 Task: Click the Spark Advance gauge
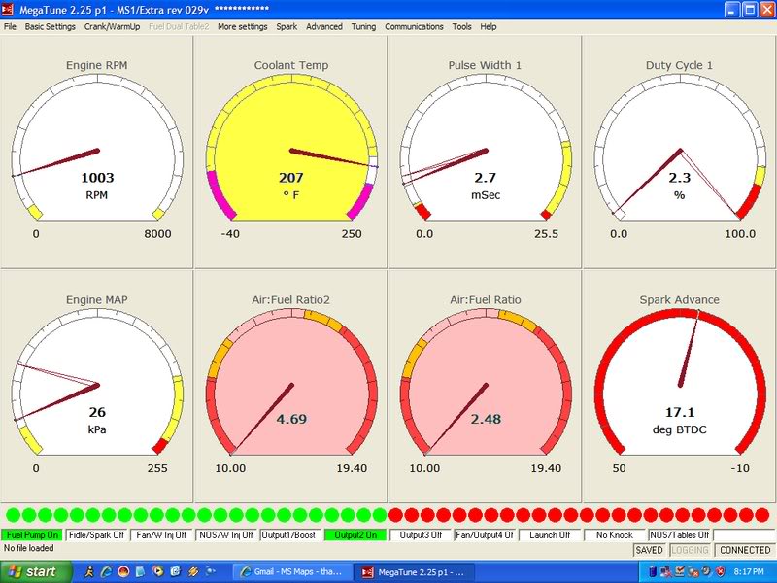679,386
